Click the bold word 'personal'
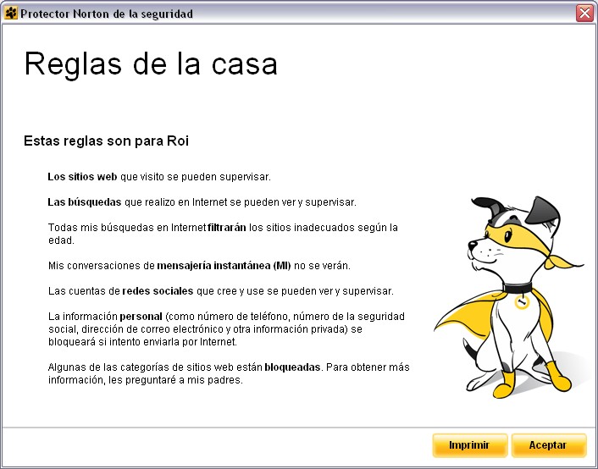This screenshot has width=598, height=469. (x=141, y=317)
